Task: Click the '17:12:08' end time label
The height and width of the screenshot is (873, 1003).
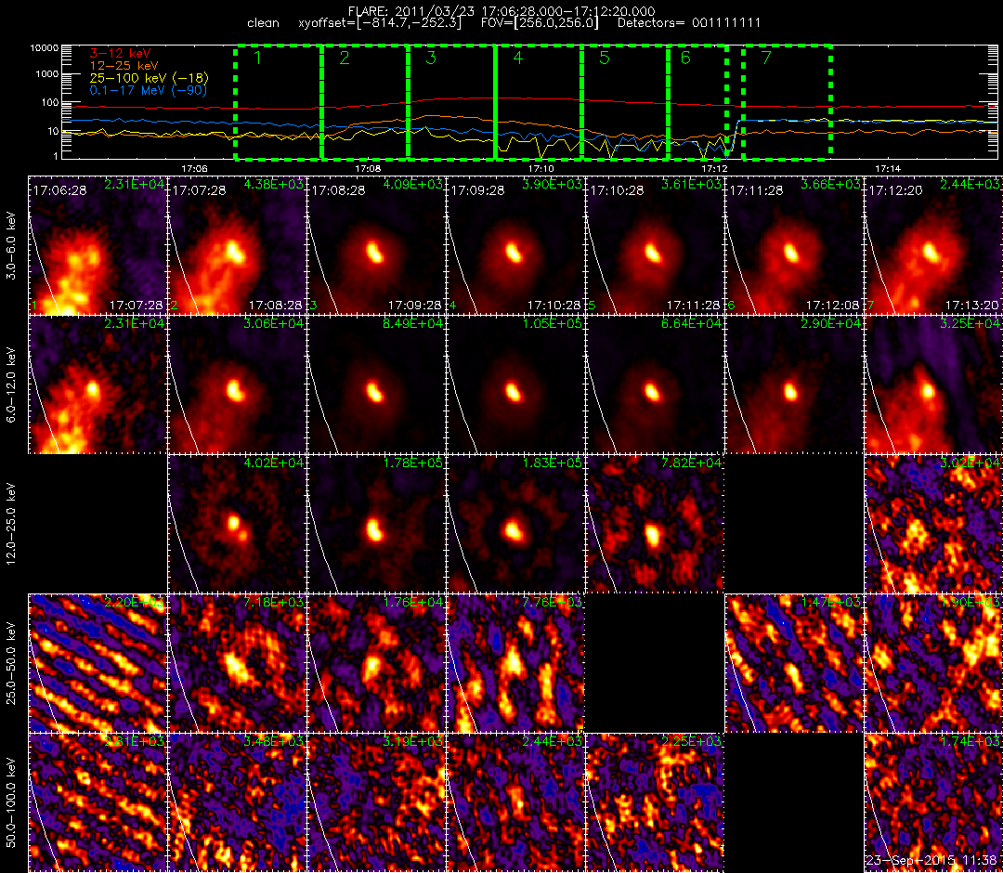Action: (832, 306)
